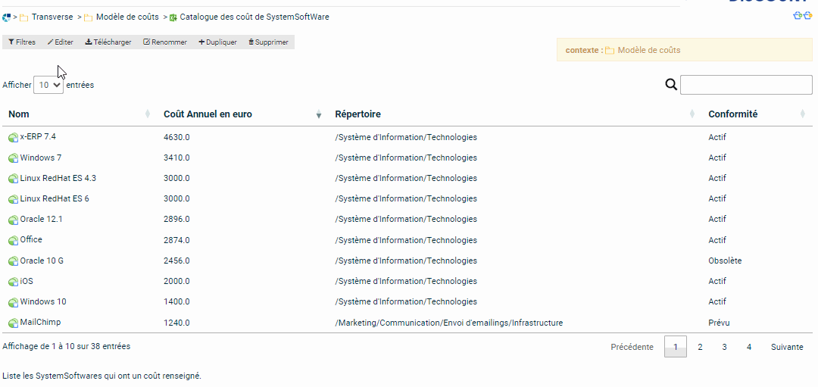Click the magnifying glass search icon
Viewport: 818px width, 387px height.
pos(671,85)
